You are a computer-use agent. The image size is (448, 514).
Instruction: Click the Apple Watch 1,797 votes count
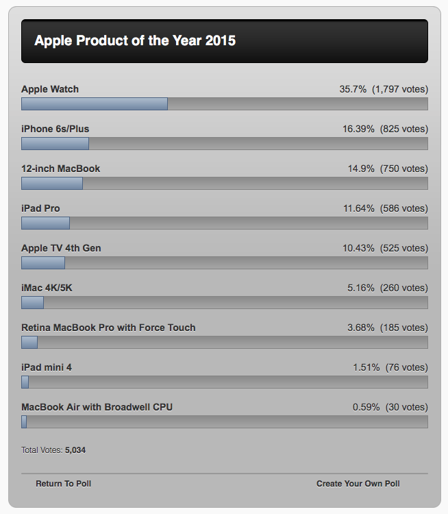click(x=400, y=89)
